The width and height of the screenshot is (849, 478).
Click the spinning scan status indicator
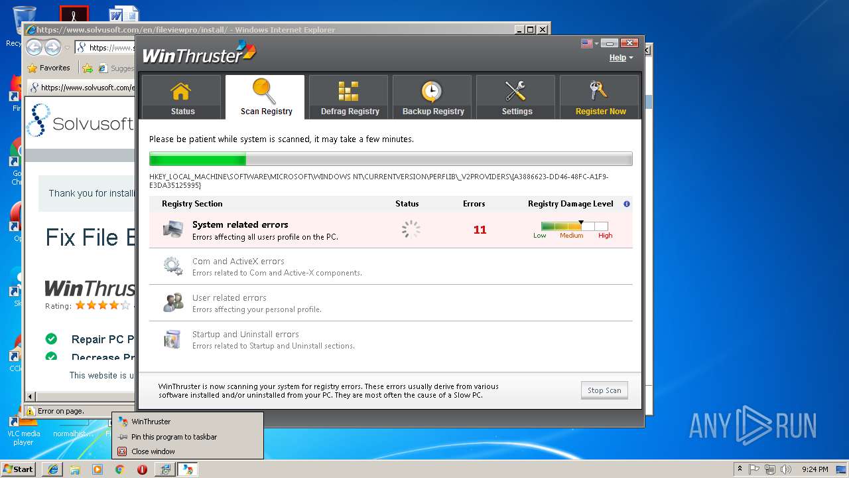(x=411, y=230)
